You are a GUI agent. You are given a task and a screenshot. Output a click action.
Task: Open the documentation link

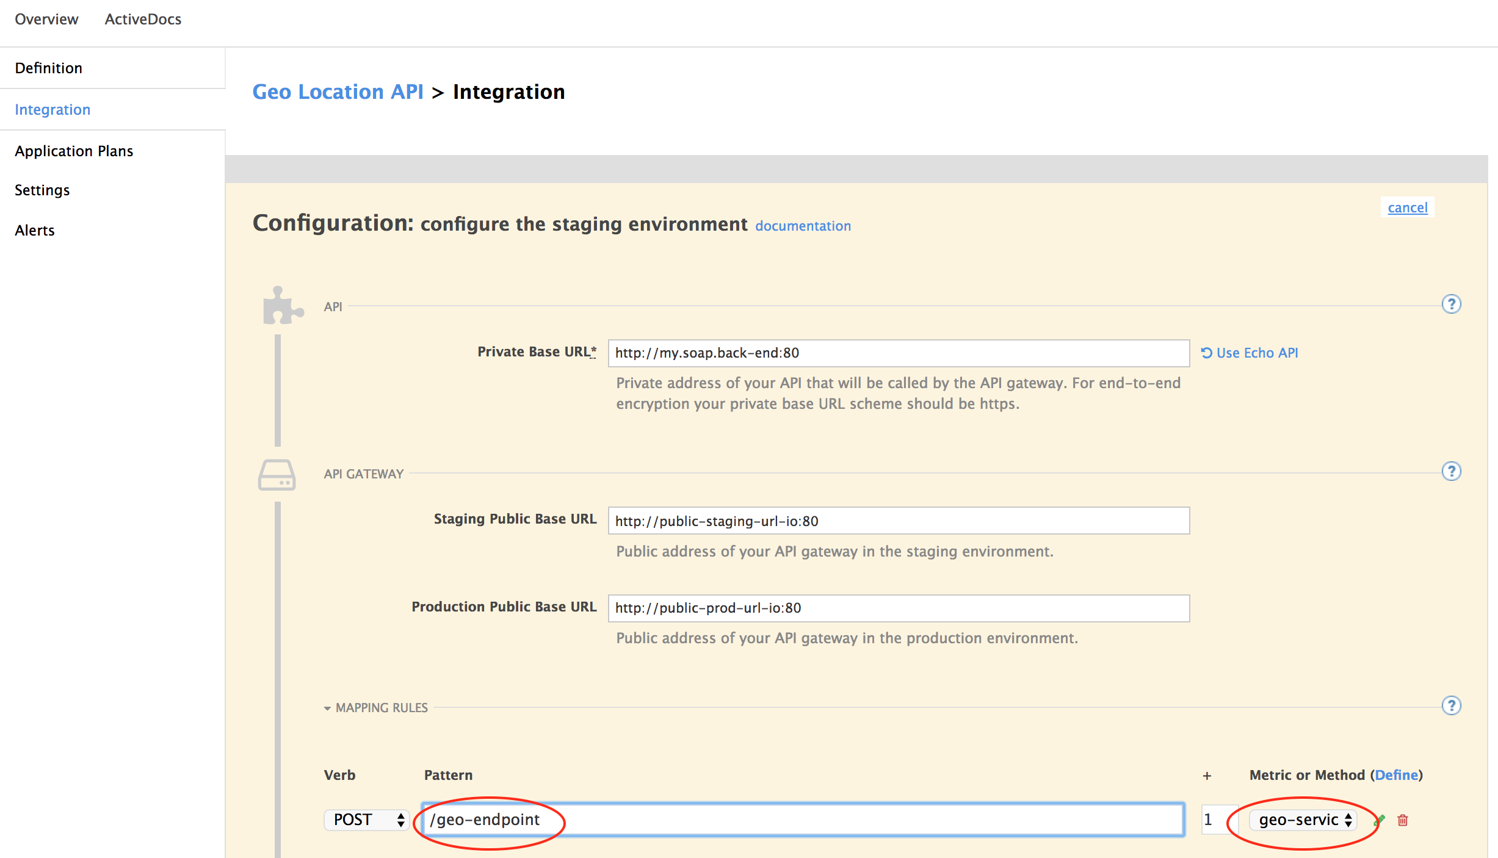coord(803,226)
